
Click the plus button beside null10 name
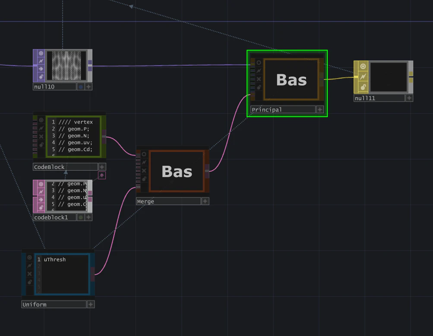click(88, 87)
